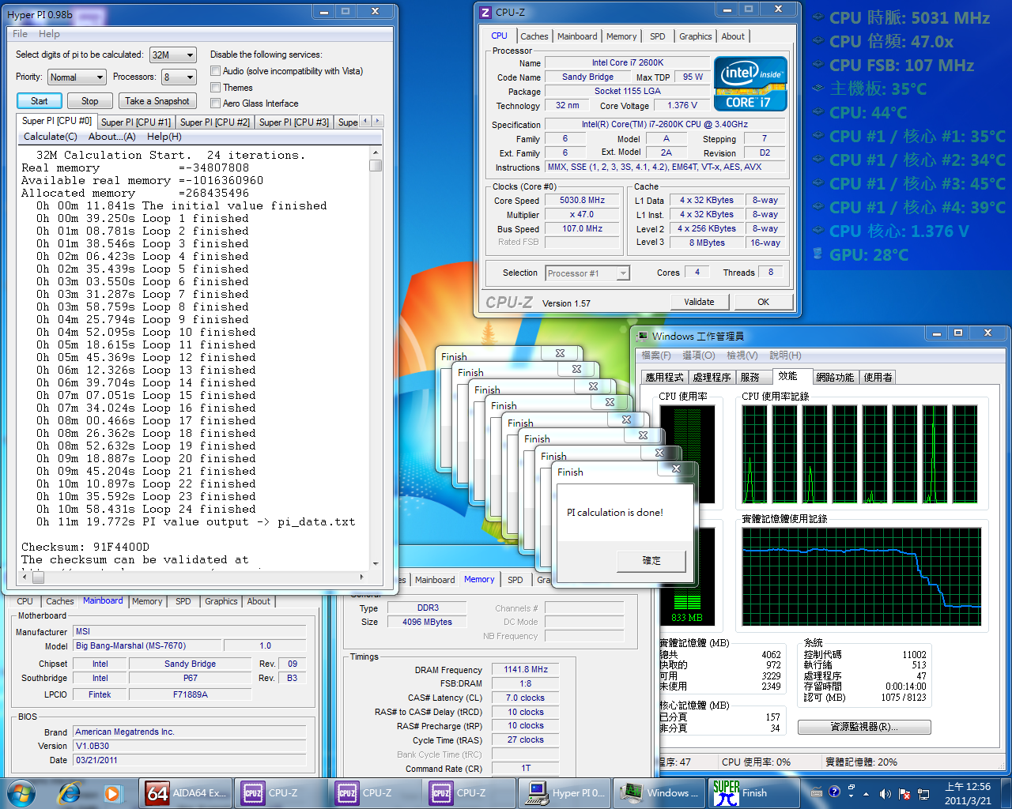This screenshot has width=1012, height=809.
Task: Toggle Audio Vista incompatibility checkbox
Action: [215, 71]
